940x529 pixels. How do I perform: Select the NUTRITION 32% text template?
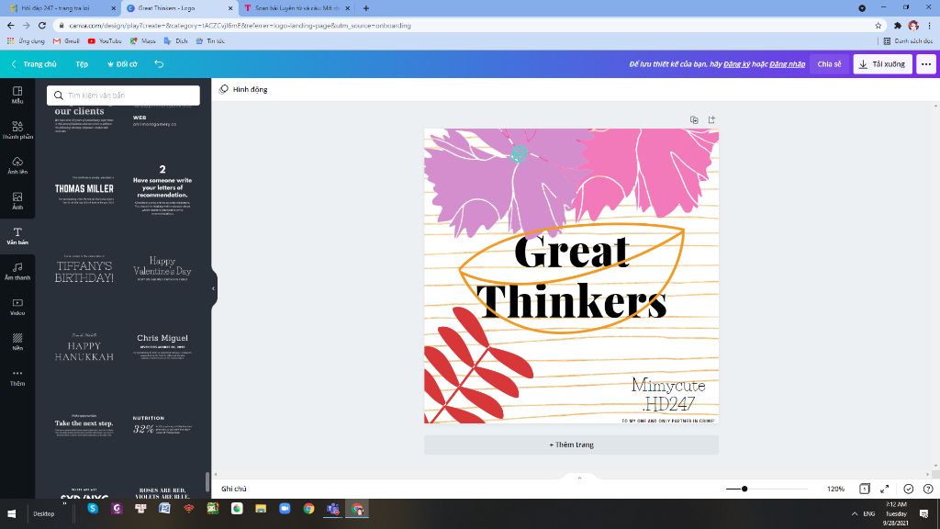tap(162, 425)
